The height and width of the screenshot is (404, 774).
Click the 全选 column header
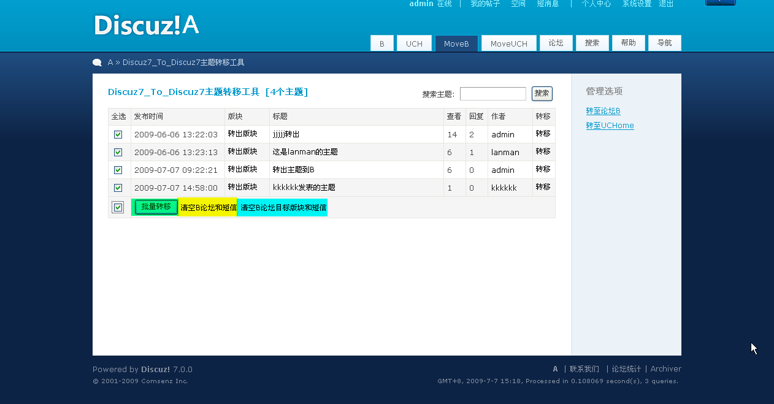coord(119,116)
